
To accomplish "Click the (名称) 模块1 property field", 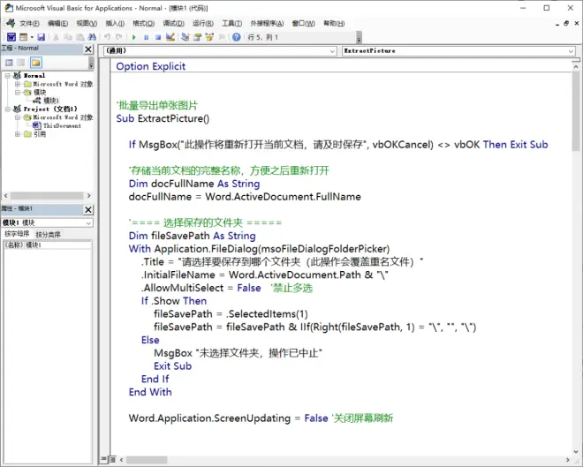I will click(47, 245).
